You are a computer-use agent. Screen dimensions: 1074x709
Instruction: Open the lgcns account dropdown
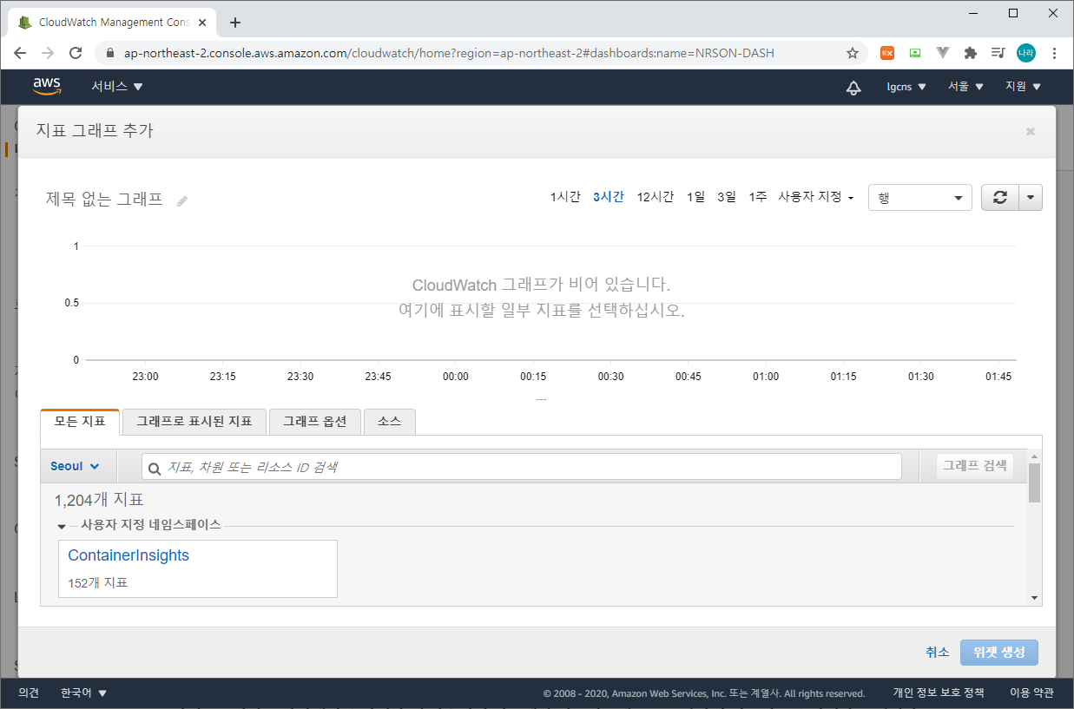point(906,87)
